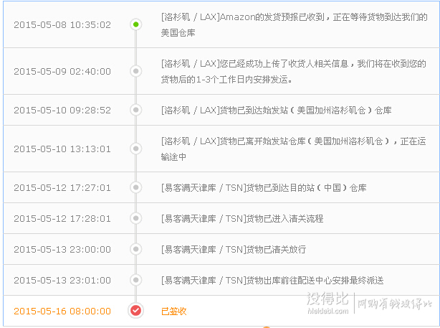Select timestamp 2015-05-13 23:00:00
The height and width of the screenshot is (328, 440).
(x=62, y=250)
